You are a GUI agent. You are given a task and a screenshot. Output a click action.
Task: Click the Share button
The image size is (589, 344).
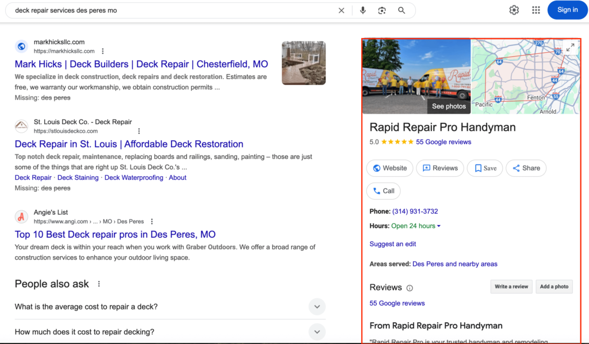tap(526, 168)
